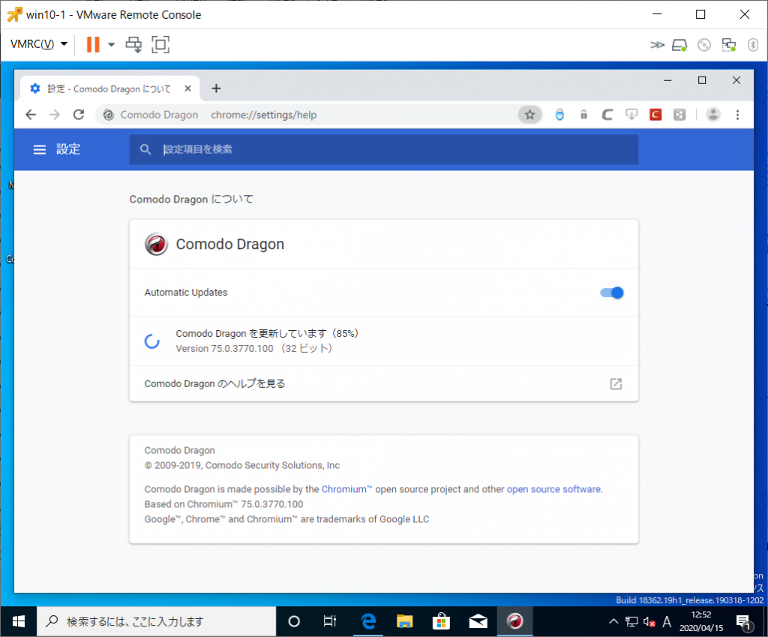Enter VMRC full screen mode

click(160, 44)
